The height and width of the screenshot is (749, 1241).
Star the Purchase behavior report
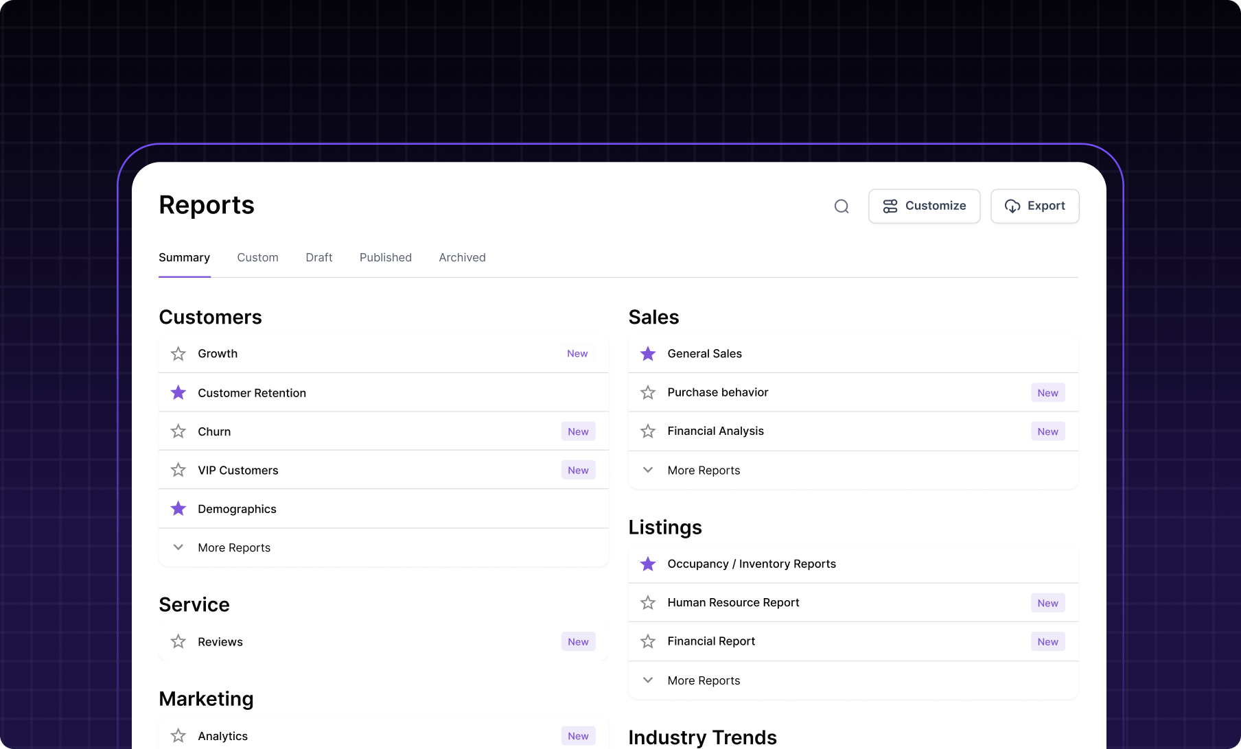click(648, 393)
